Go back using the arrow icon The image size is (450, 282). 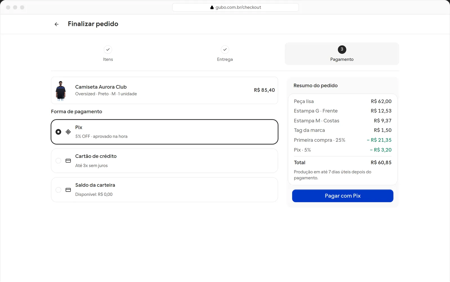point(57,24)
